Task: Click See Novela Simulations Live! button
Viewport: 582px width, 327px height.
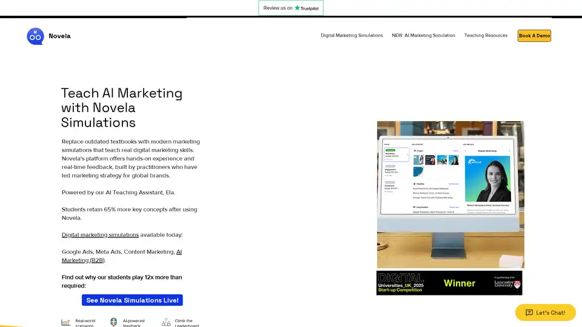Action: coord(132,300)
